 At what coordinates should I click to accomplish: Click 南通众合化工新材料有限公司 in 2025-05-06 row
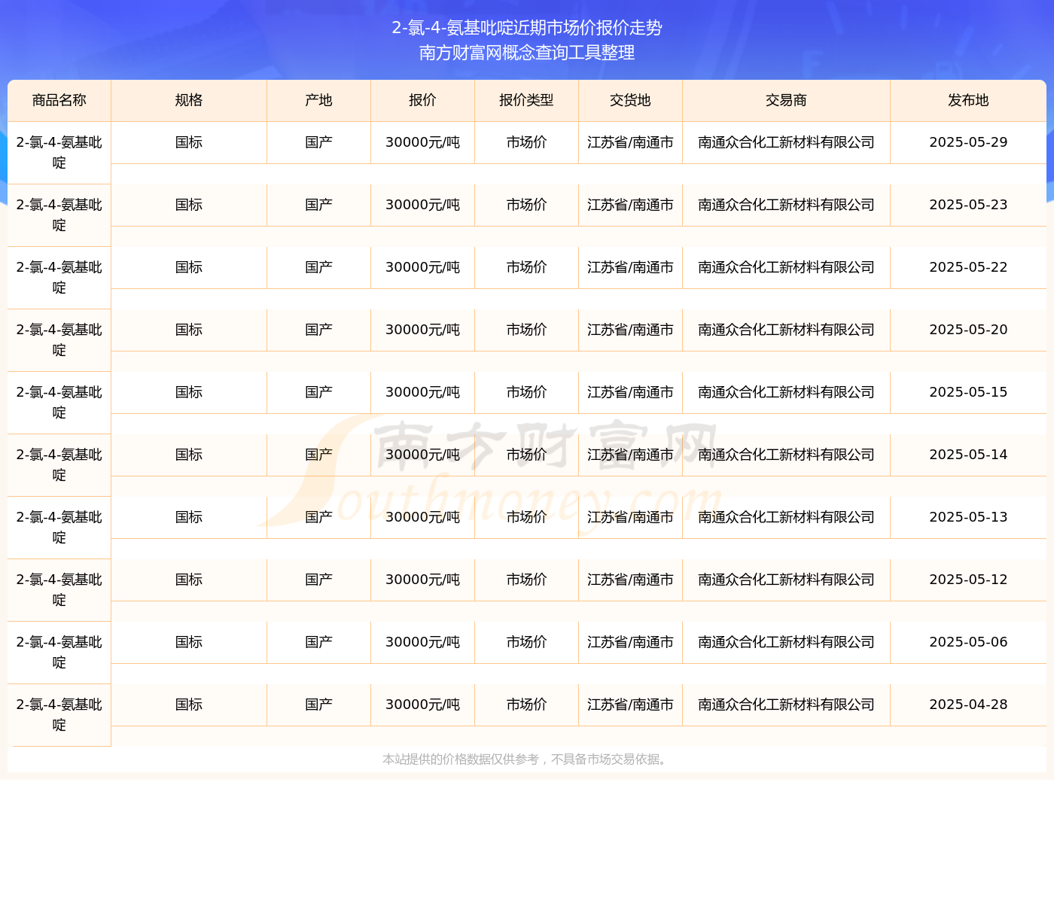pos(786,642)
